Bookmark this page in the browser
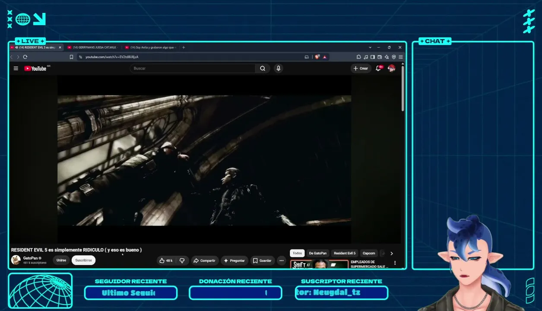 71,57
